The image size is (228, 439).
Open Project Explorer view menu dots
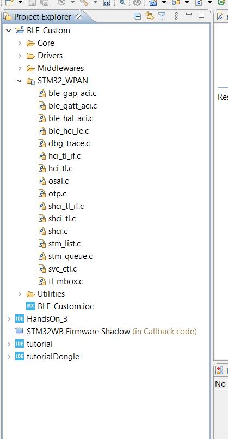coord(176,16)
